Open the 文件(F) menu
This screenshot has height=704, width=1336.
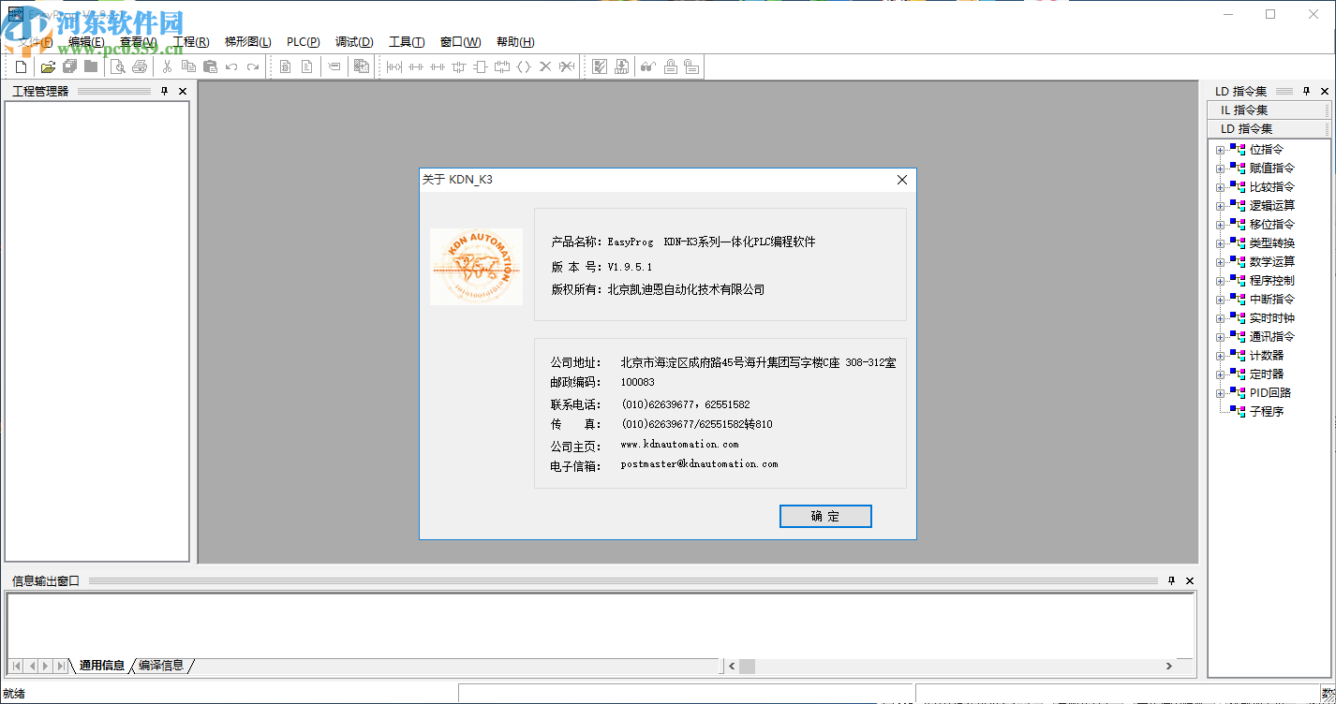coord(35,42)
